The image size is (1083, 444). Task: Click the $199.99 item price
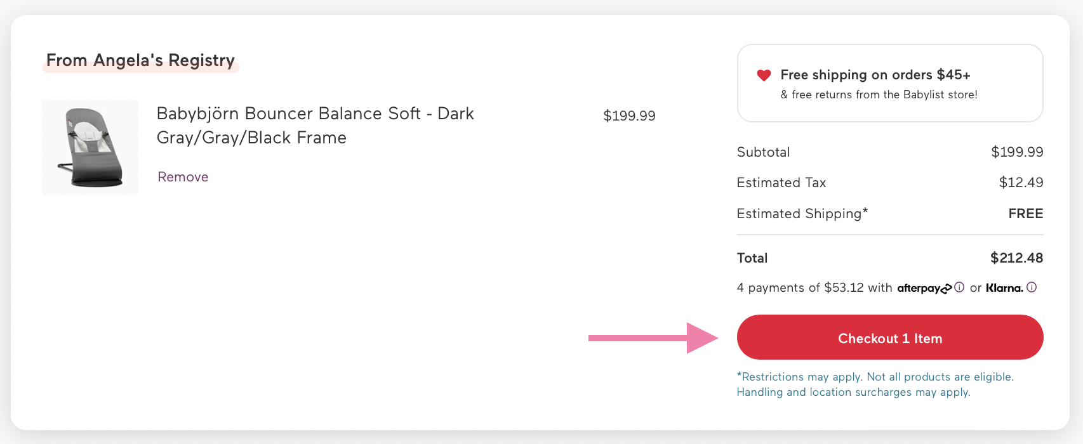(x=629, y=115)
